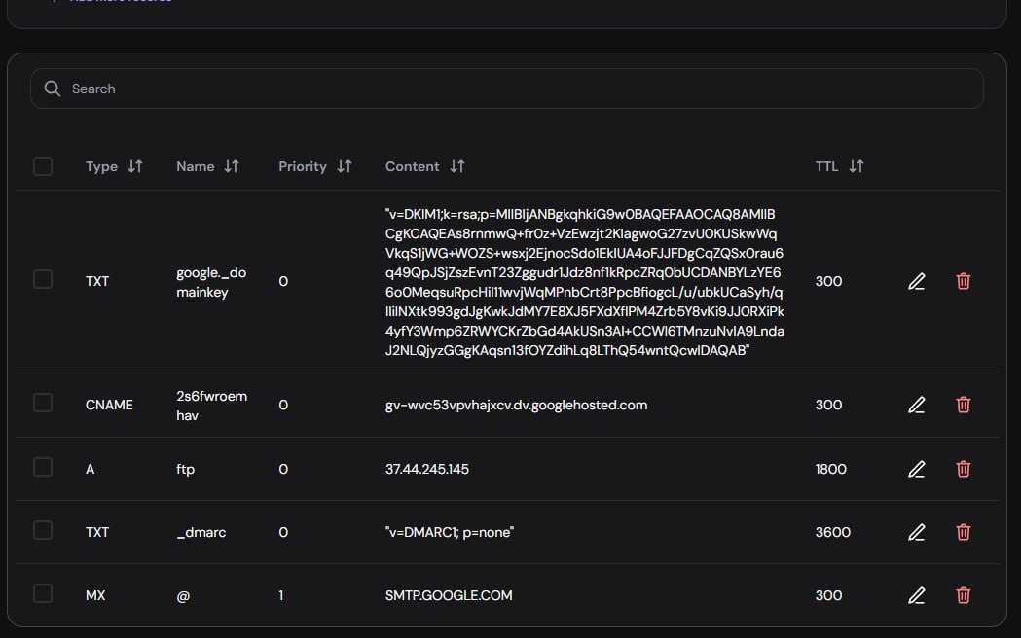The image size is (1021, 638).
Task: Click the "v=DMARC1; p=none" value
Action: tap(450, 533)
